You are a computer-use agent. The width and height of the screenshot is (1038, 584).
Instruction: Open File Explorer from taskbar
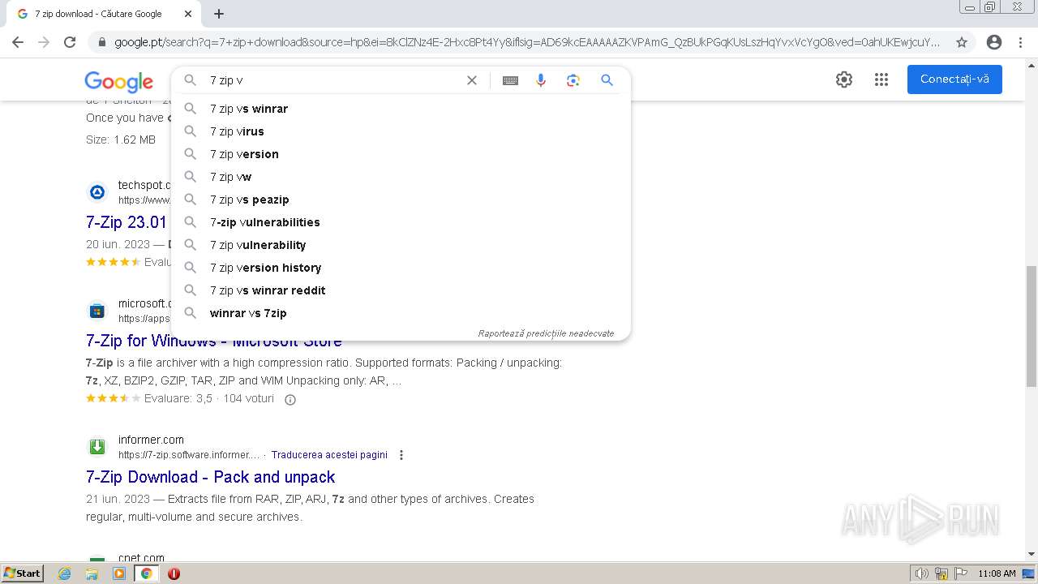tap(92, 573)
